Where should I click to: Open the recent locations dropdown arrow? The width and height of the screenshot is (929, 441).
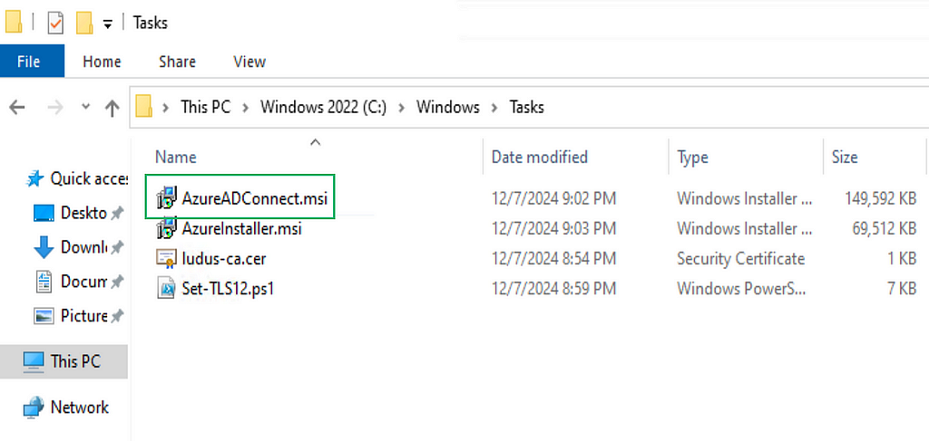[86, 107]
